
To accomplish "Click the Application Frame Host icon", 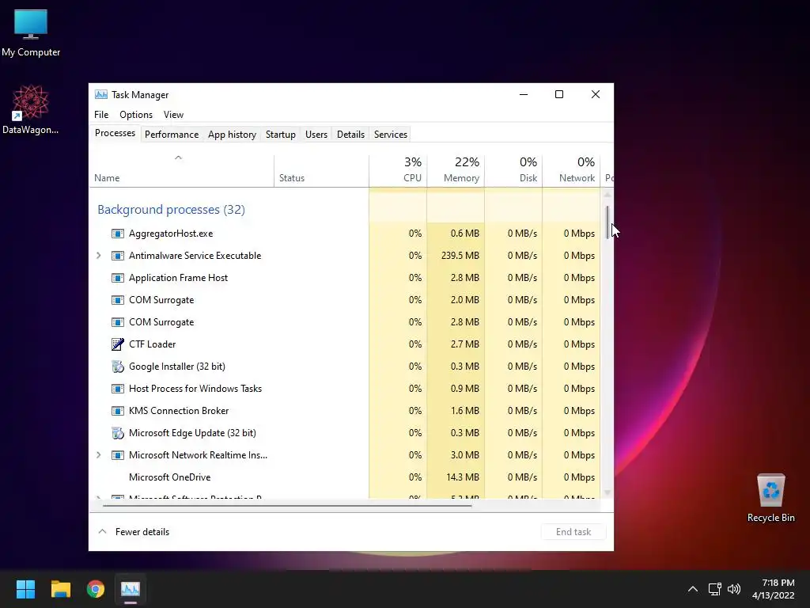I will tap(118, 278).
